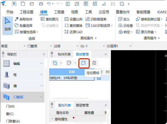Click the edit drawing icon in 图纸管理 toolbar
The height and width of the screenshot is (124, 167).
point(69,63)
